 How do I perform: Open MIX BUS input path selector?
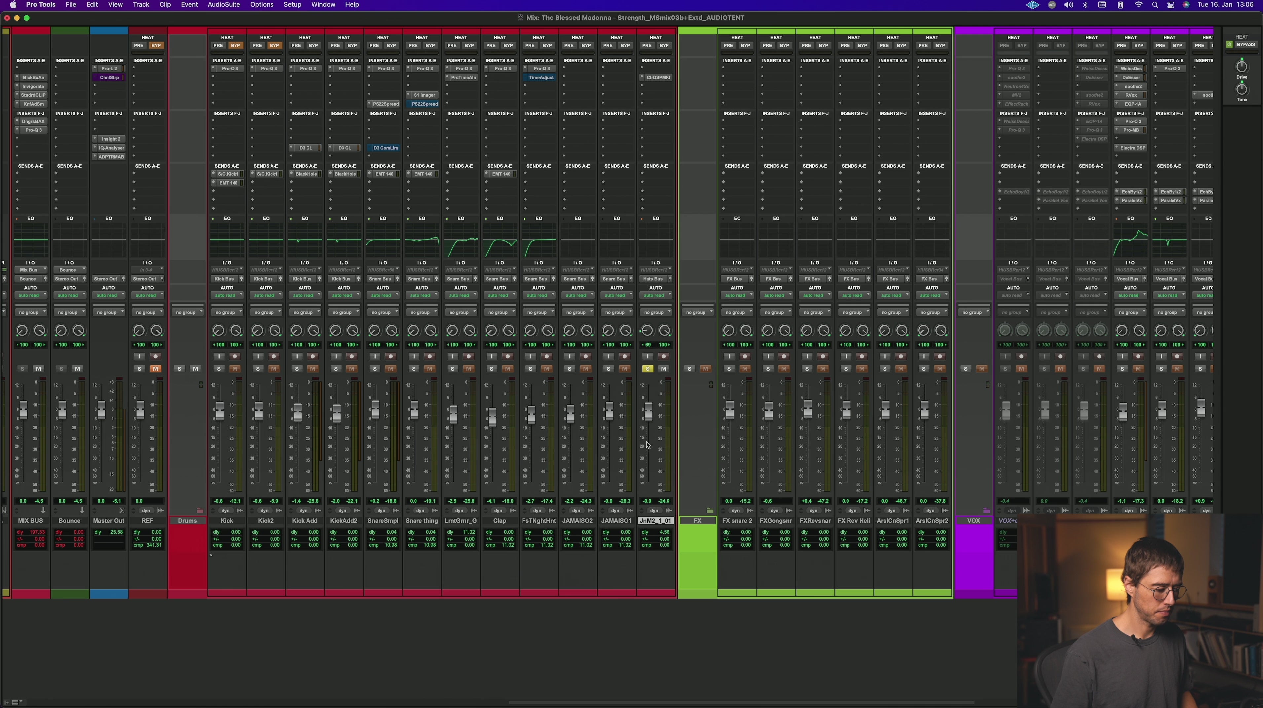[30, 270]
